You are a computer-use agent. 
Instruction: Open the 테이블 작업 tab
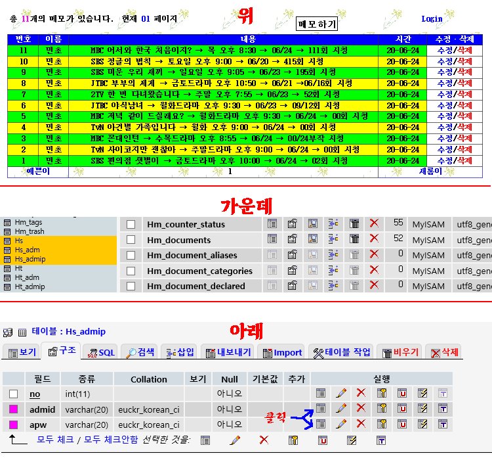(x=341, y=352)
